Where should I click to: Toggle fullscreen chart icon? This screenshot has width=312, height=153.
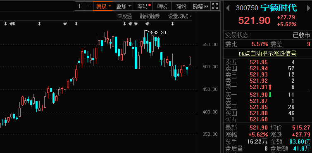coord(215,6)
